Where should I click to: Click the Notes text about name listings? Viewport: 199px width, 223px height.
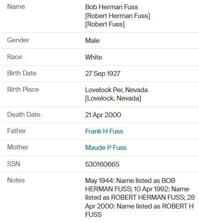(x=140, y=197)
